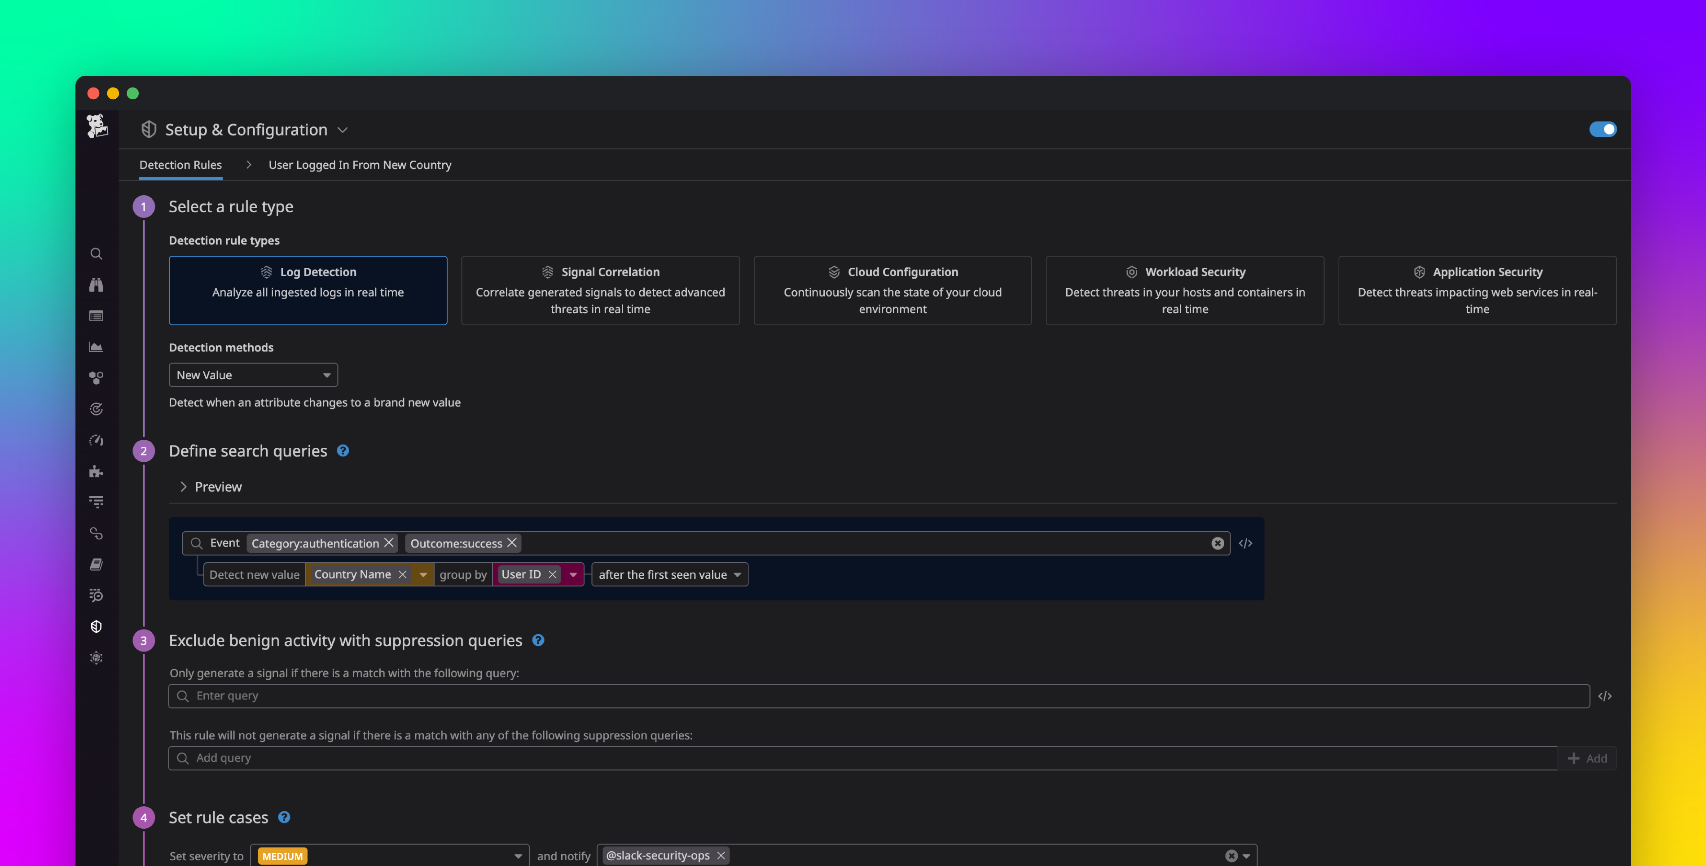Screen dimensions: 1706x866
Task: Change the MEDIUM severity badge
Action: pos(282,855)
